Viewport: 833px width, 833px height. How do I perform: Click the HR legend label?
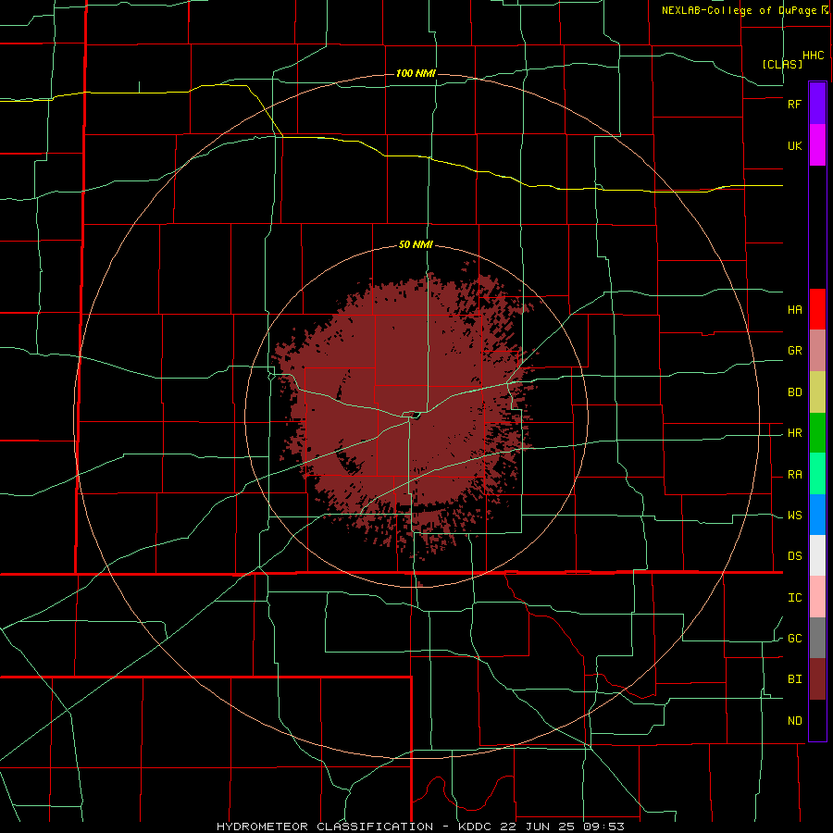point(794,433)
